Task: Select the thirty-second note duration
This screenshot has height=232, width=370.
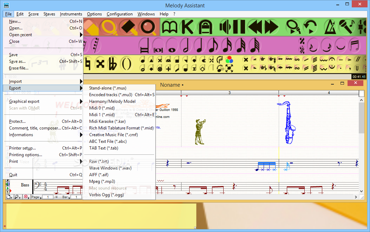Action: 241,46
